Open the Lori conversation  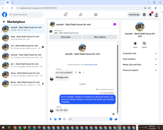click(x=23, y=47)
